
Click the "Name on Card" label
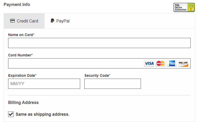(x=20, y=35)
